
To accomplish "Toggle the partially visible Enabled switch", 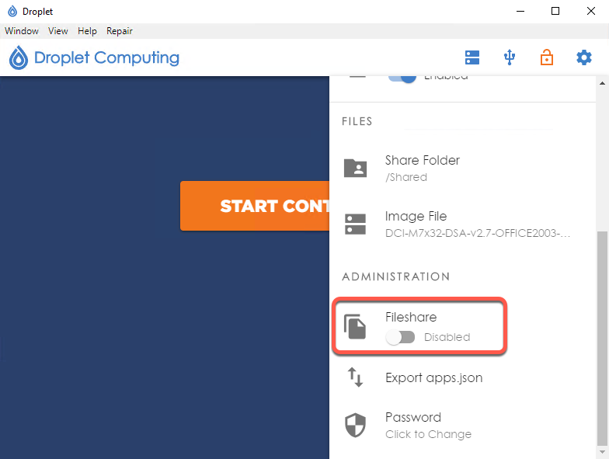I will pyautogui.click(x=402, y=78).
